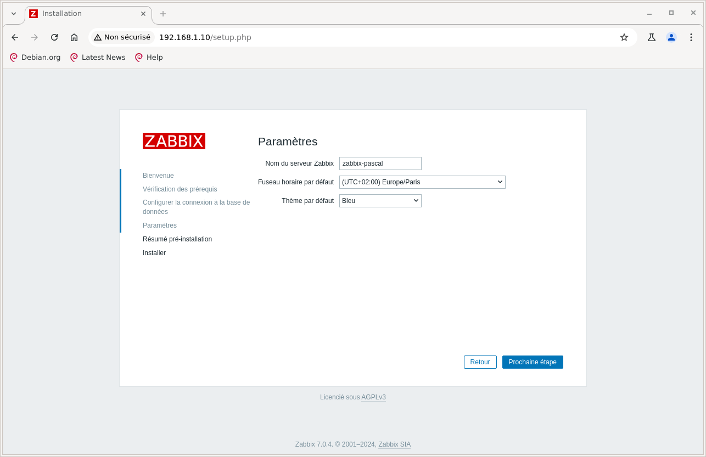Open a new browser tab

pos(163,14)
